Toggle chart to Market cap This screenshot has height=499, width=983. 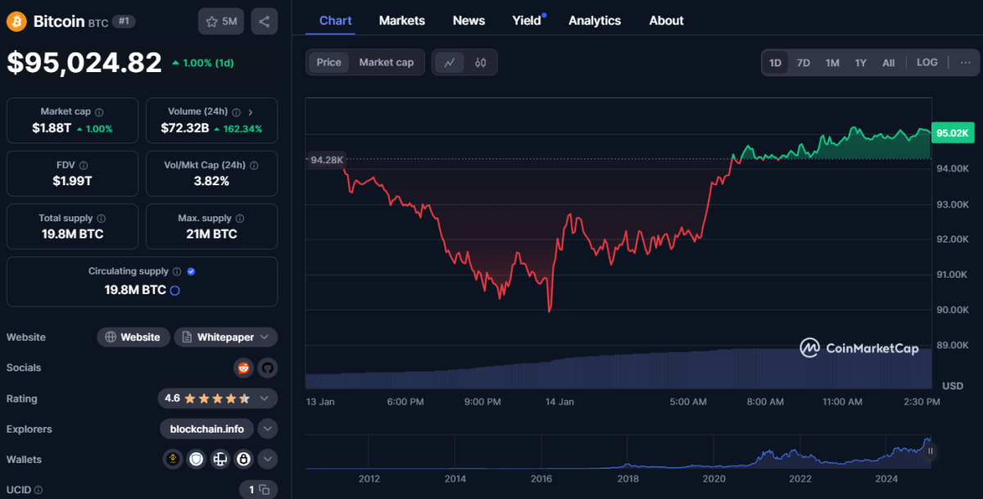386,62
